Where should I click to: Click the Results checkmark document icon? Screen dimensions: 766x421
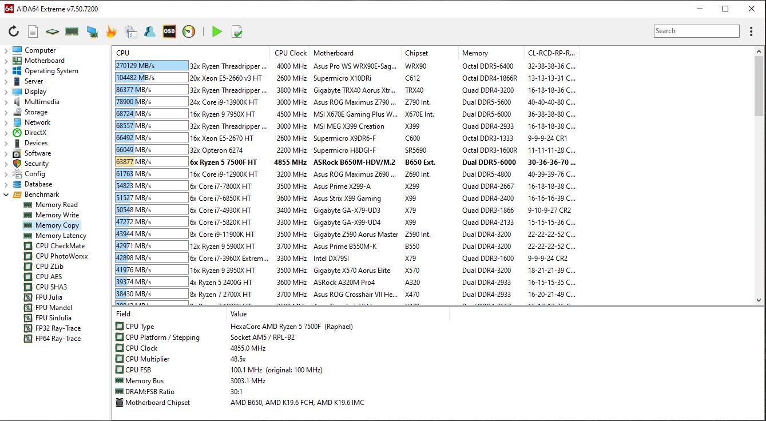(x=236, y=31)
